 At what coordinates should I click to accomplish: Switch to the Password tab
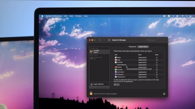[x=132, y=47]
